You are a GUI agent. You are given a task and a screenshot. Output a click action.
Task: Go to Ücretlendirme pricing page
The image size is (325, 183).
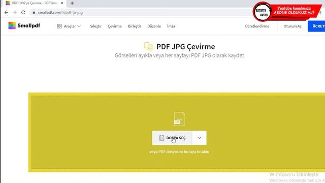(x=257, y=26)
